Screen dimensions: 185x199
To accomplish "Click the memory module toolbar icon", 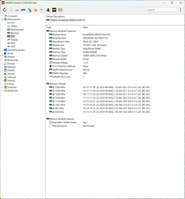I will point(23,10).
